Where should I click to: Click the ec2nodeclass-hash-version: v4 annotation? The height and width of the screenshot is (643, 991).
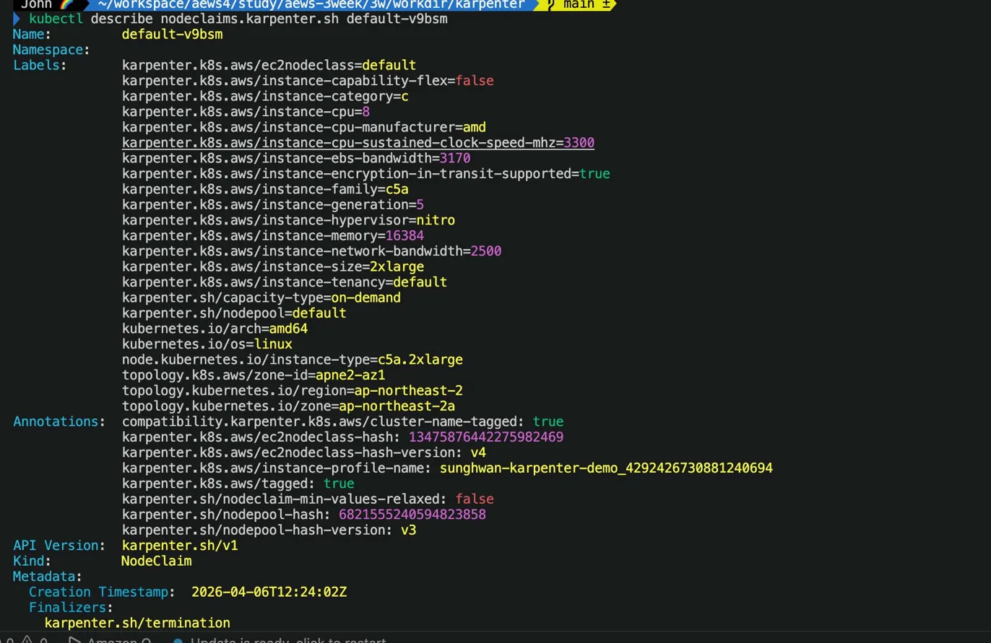pos(304,452)
